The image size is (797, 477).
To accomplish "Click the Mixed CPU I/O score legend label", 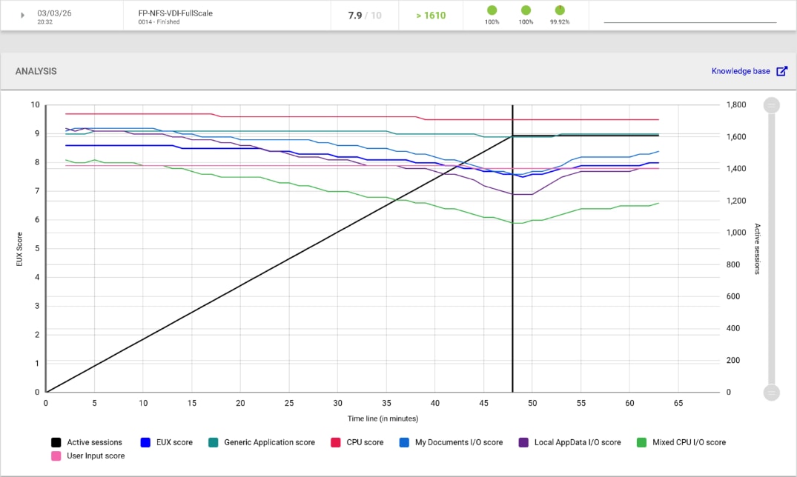I will (x=689, y=442).
